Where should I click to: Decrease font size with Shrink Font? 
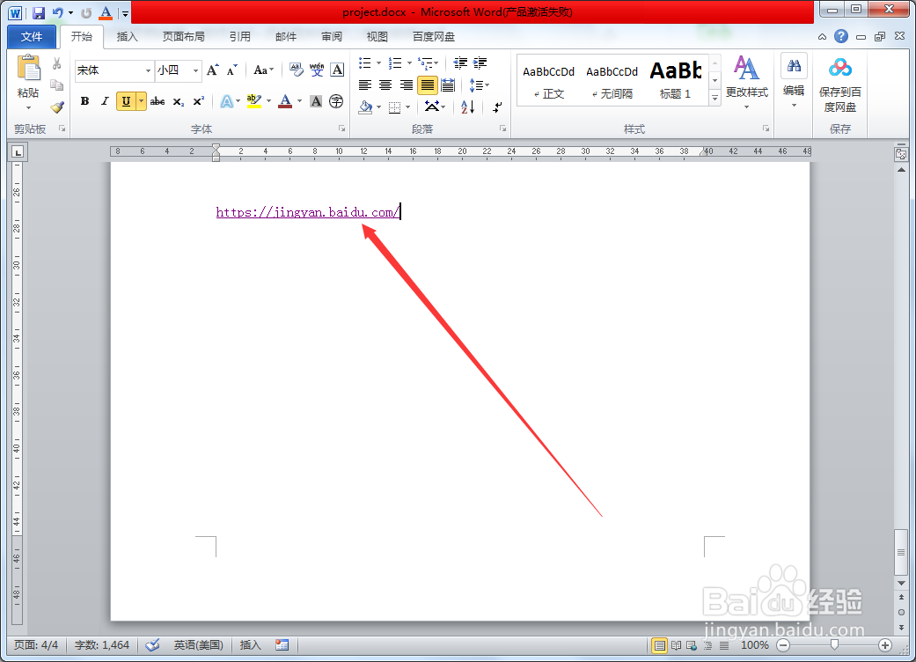(x=232, y=70)
